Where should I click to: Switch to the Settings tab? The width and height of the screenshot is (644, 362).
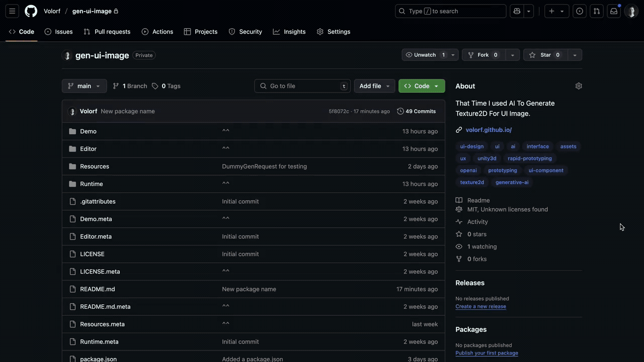click(334, 32)
